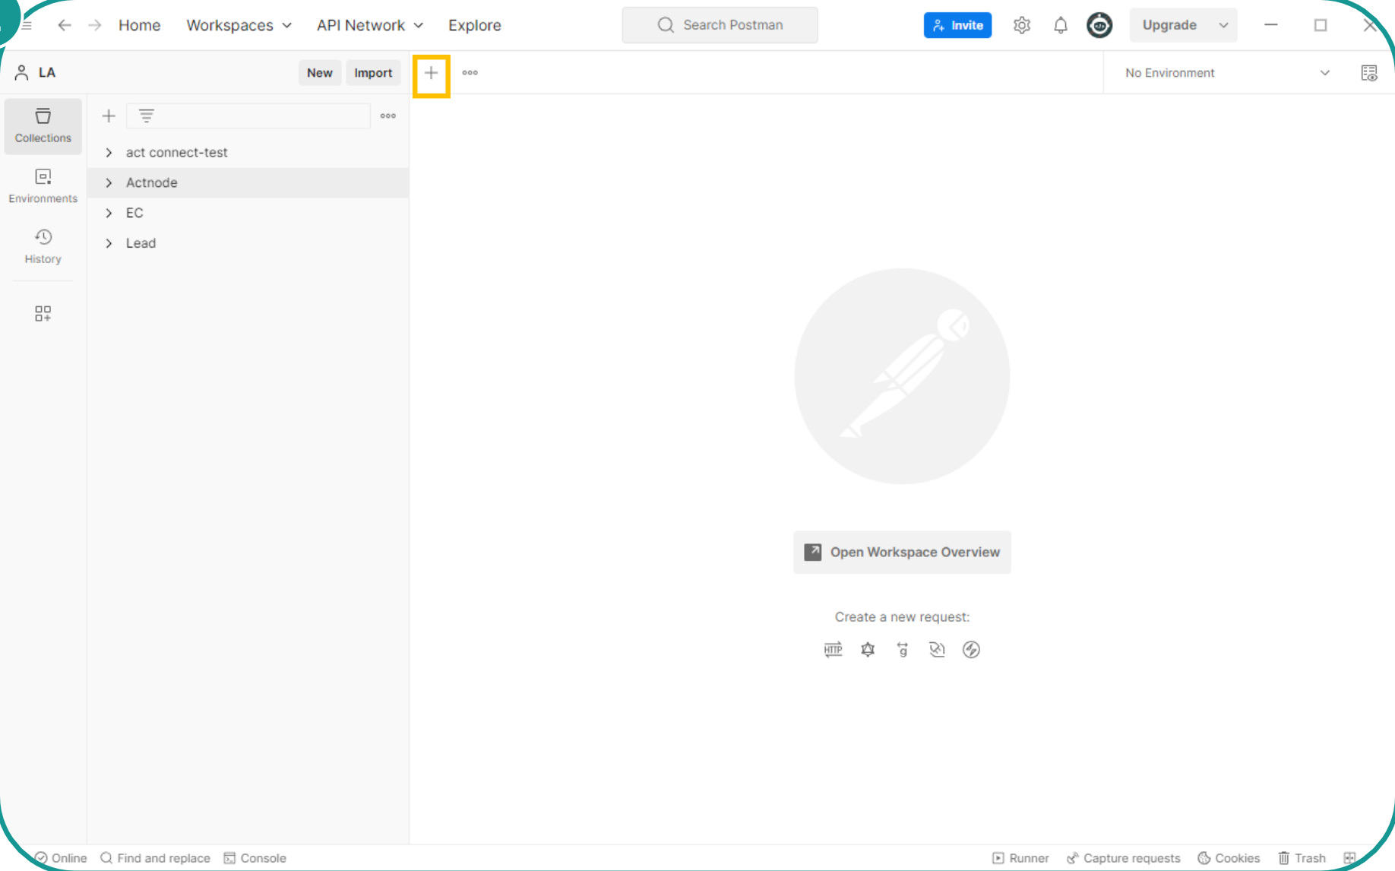Click the Search Postman field
The height and width of the screenshot is (871, 1395).
tap(720, 25)
